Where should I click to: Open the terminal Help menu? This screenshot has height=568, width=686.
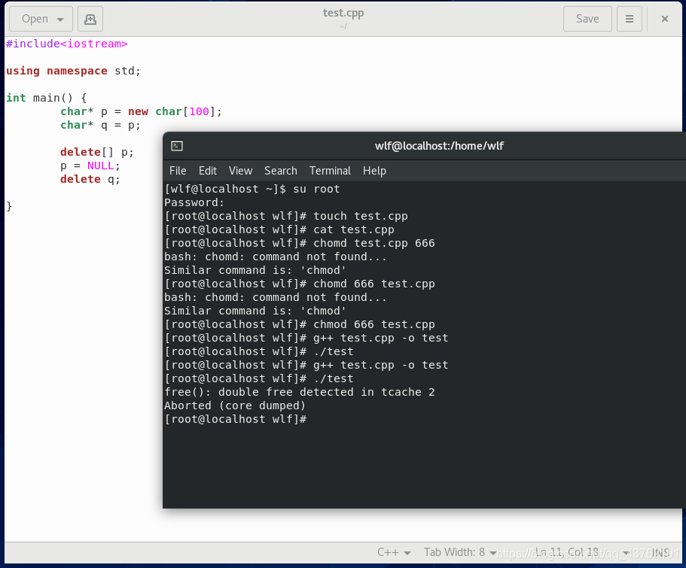374,171
